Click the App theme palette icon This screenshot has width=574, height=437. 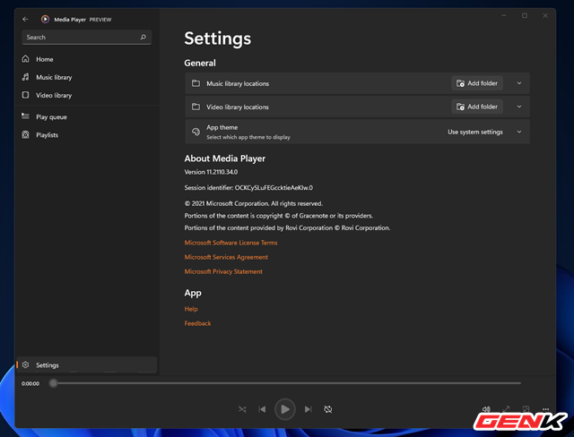tap(196, 132)
